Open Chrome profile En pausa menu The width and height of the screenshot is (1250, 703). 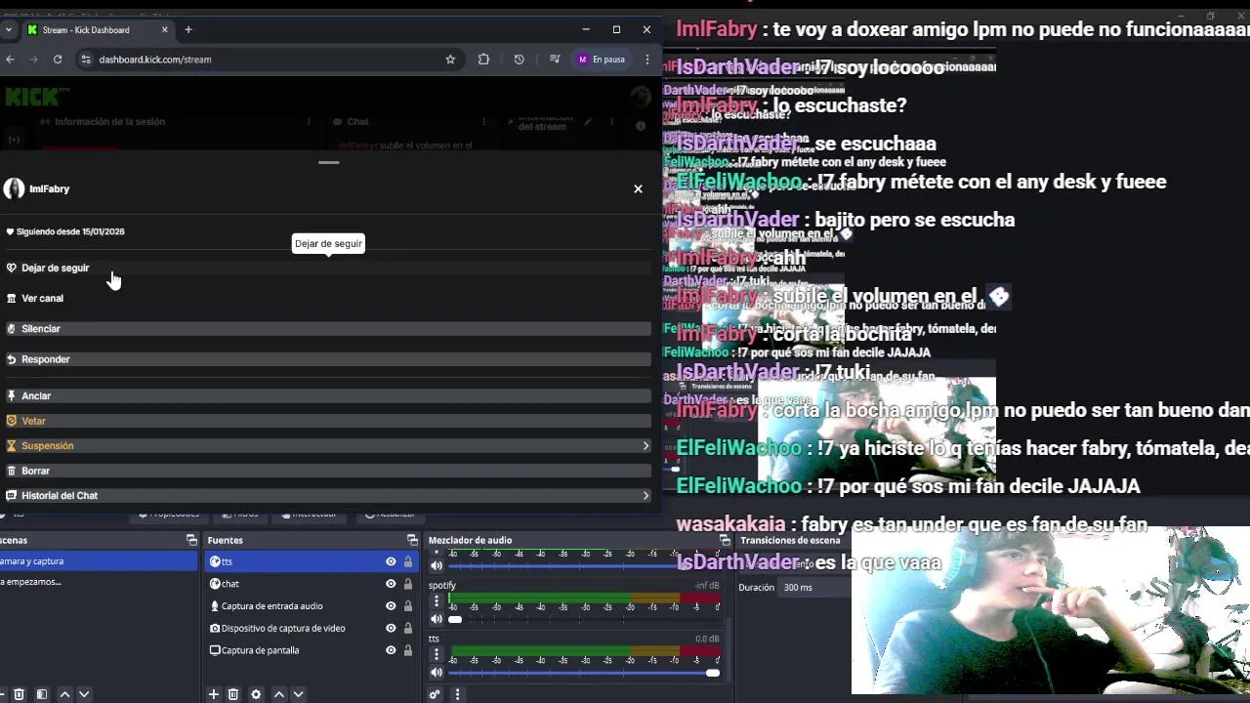601,60
